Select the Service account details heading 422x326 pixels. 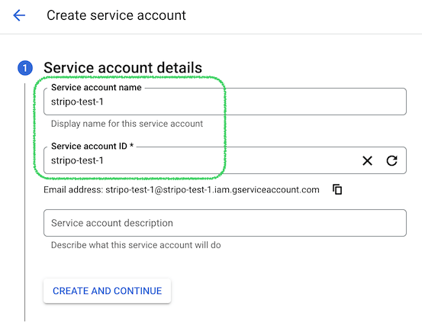coord(123,68)
